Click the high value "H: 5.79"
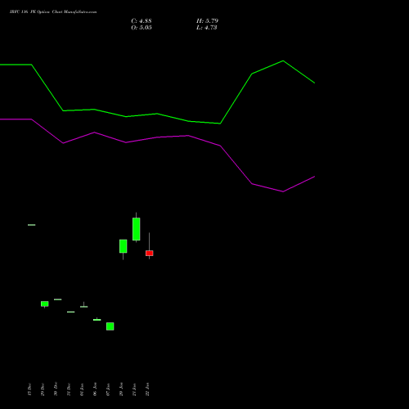409x409 pixels. click(207, 21)
